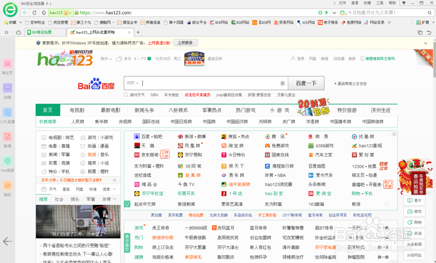Select the 最新电影 navigation tab
The height and width of the screenshot is (263, 436).
coord(111,110)
